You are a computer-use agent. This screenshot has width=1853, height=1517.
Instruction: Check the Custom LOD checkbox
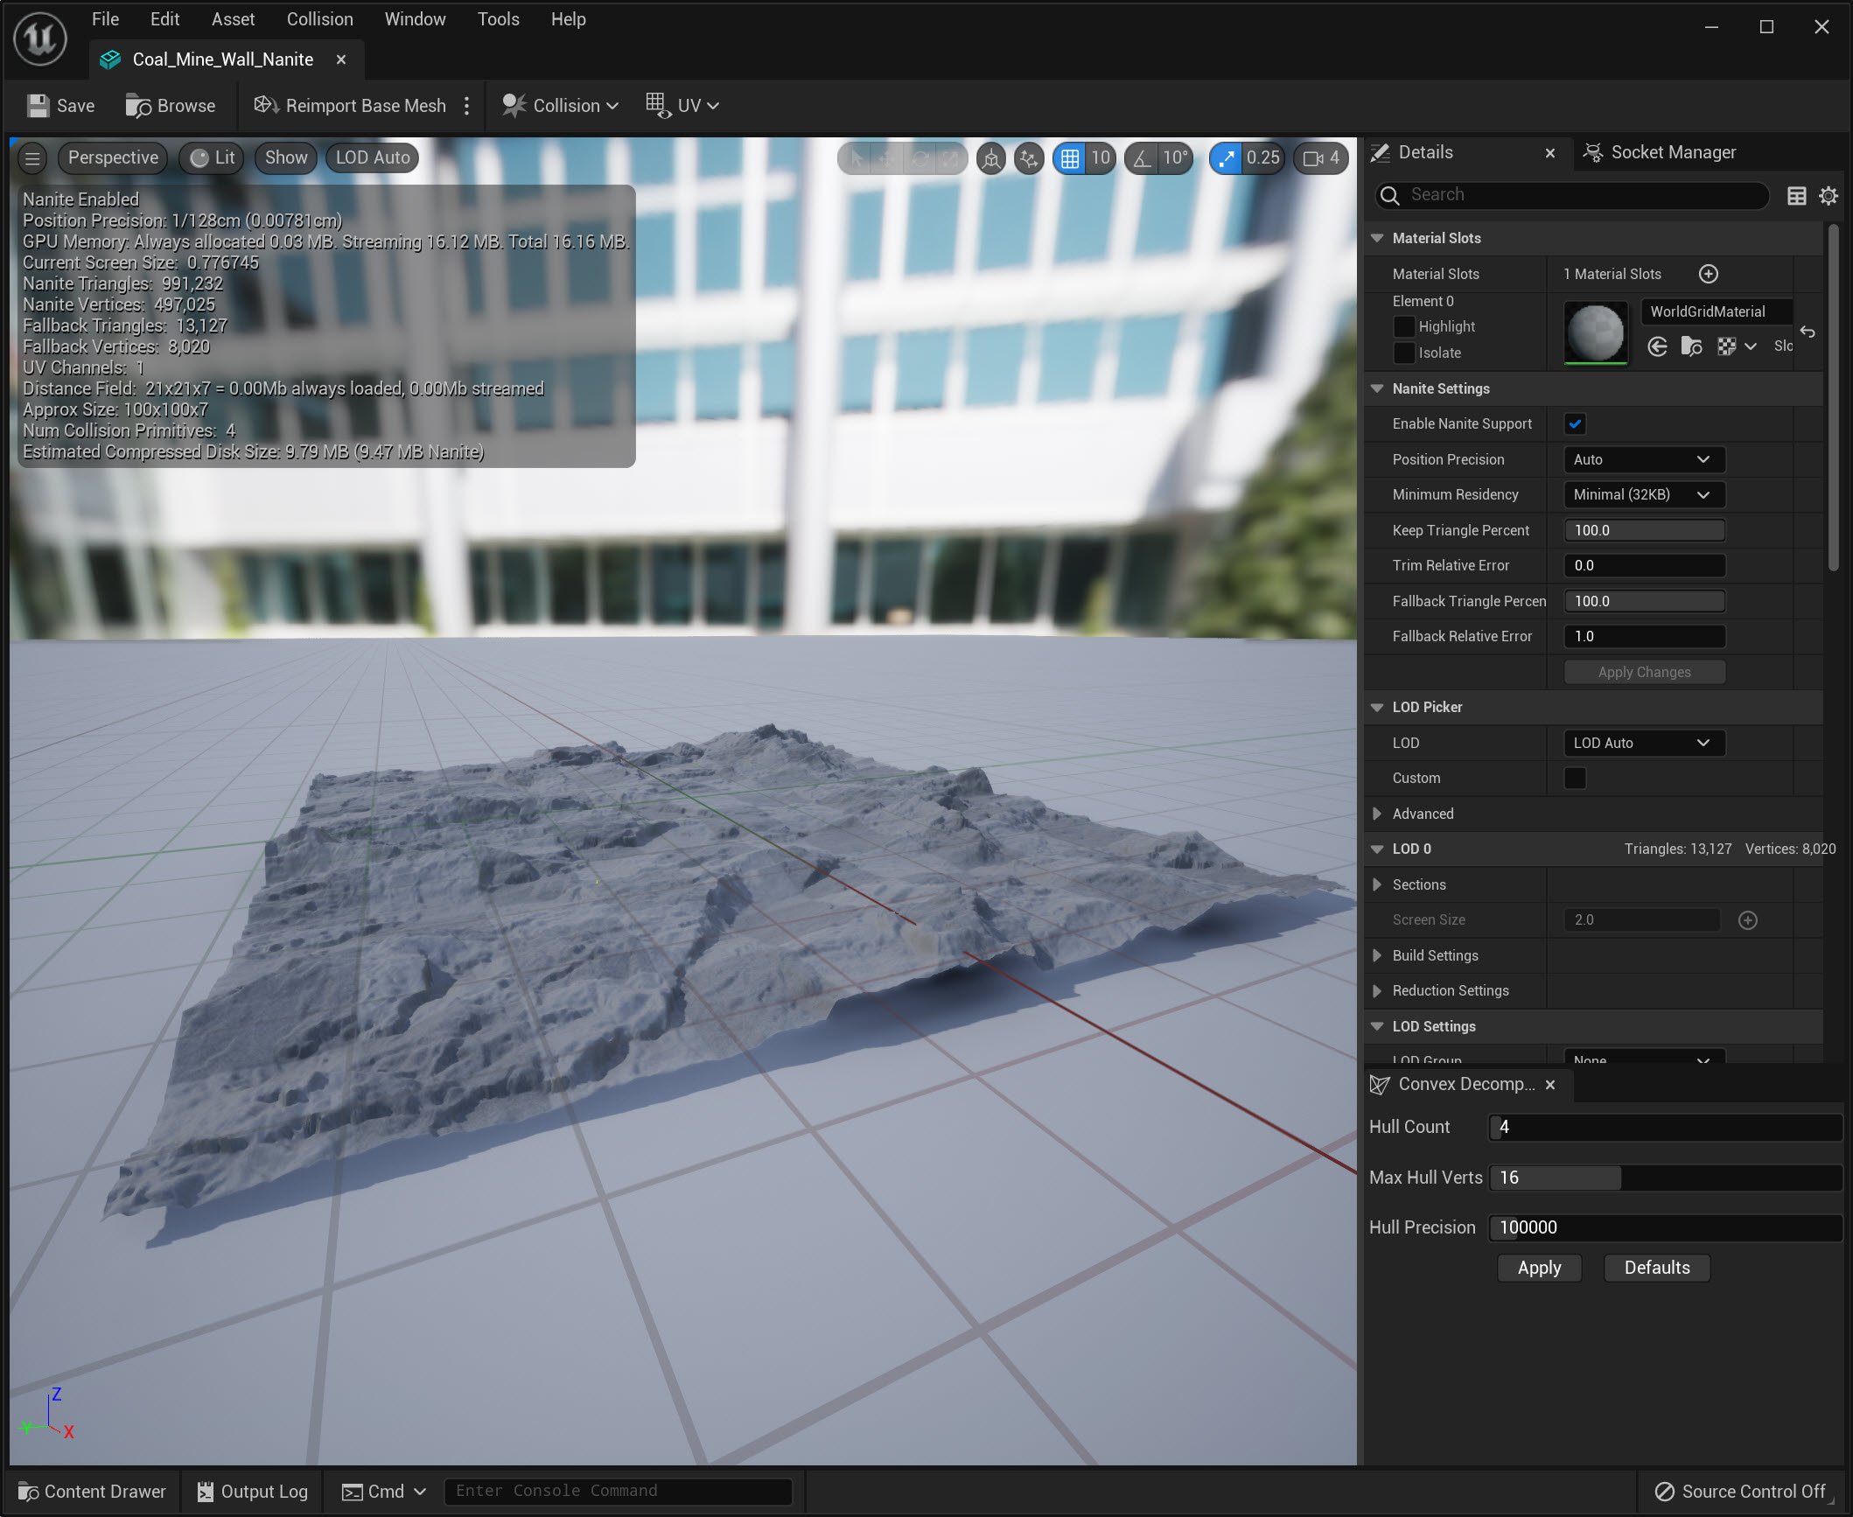[1575, 778]
